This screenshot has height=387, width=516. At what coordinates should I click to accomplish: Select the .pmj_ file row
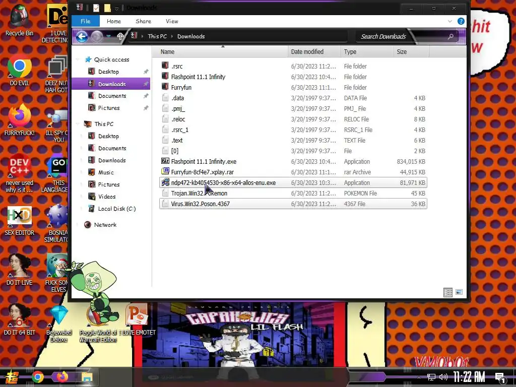[x=293, y=109]
